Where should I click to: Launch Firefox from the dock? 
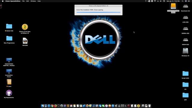point(55,106)
